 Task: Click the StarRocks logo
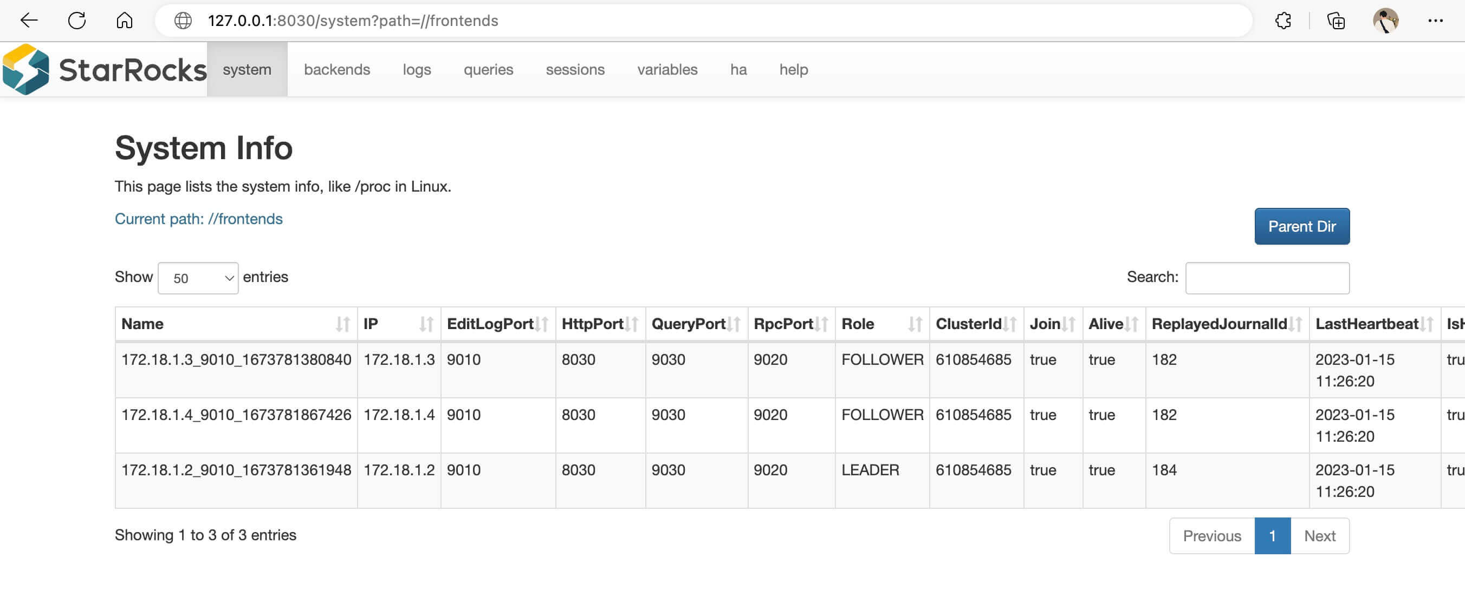[104, 69]
